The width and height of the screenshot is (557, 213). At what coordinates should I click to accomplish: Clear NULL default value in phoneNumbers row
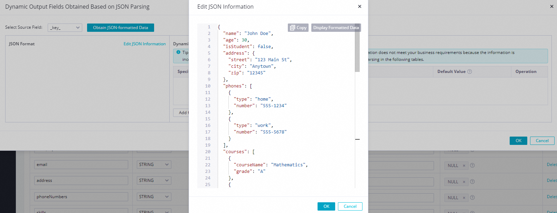(464, 198)
